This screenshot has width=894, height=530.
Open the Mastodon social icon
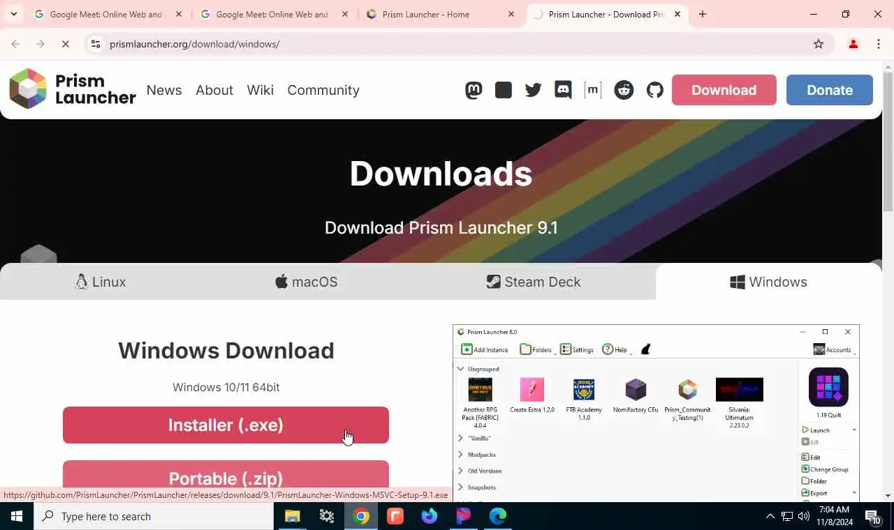click(474, 90)
